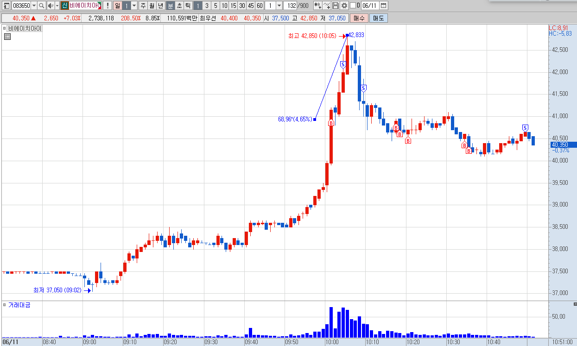Switch to 년 yearly chart period

tap(160, 6)
